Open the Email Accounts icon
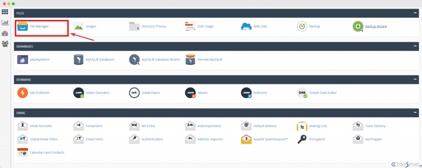422x168 pixels. (22, 126)
